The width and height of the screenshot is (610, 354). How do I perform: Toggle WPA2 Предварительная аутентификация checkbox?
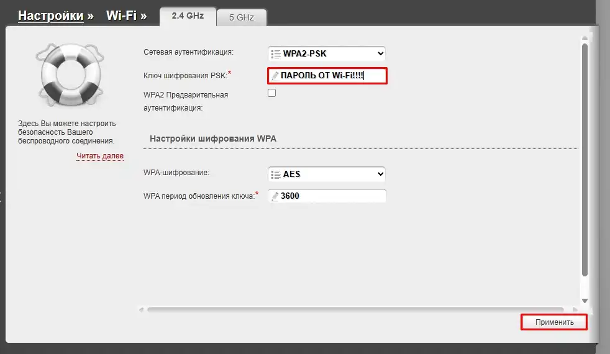(x=271, y=93)
